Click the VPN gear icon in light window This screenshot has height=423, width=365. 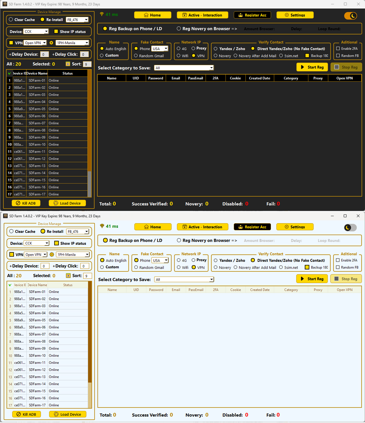pos(52,254)
